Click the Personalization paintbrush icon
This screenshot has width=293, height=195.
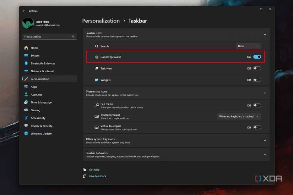pos(26,79)
